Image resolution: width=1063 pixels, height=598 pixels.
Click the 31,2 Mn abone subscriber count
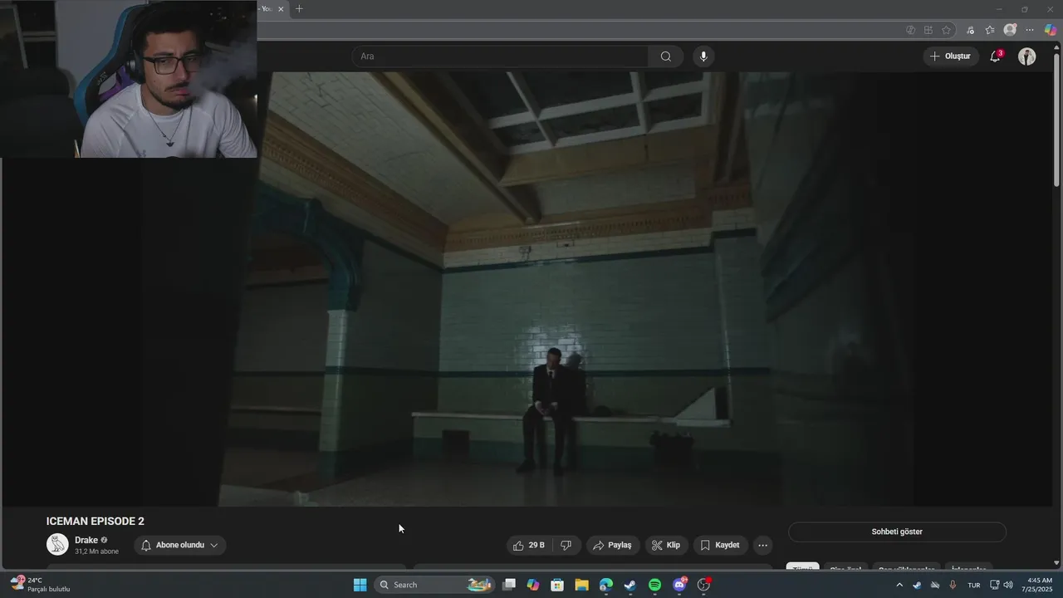pyautogui.click(x=96, y=551)
